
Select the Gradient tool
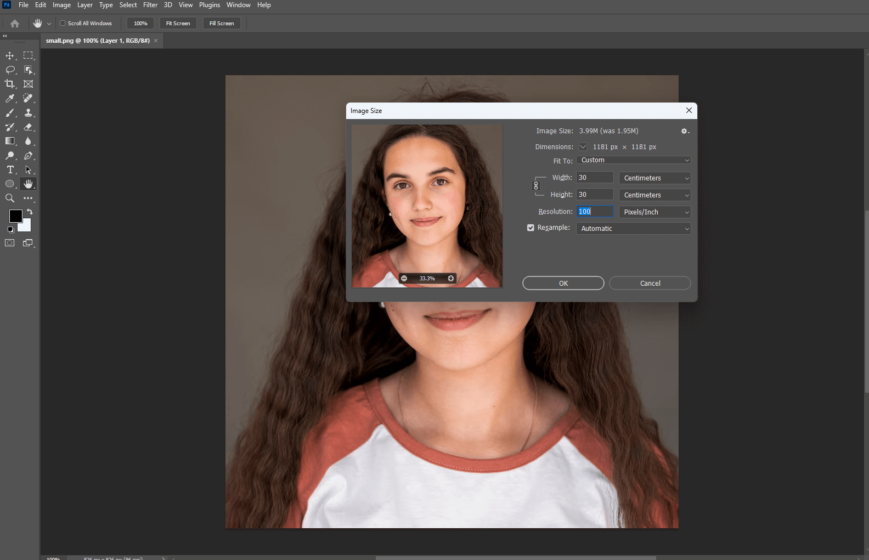(10, 142)
